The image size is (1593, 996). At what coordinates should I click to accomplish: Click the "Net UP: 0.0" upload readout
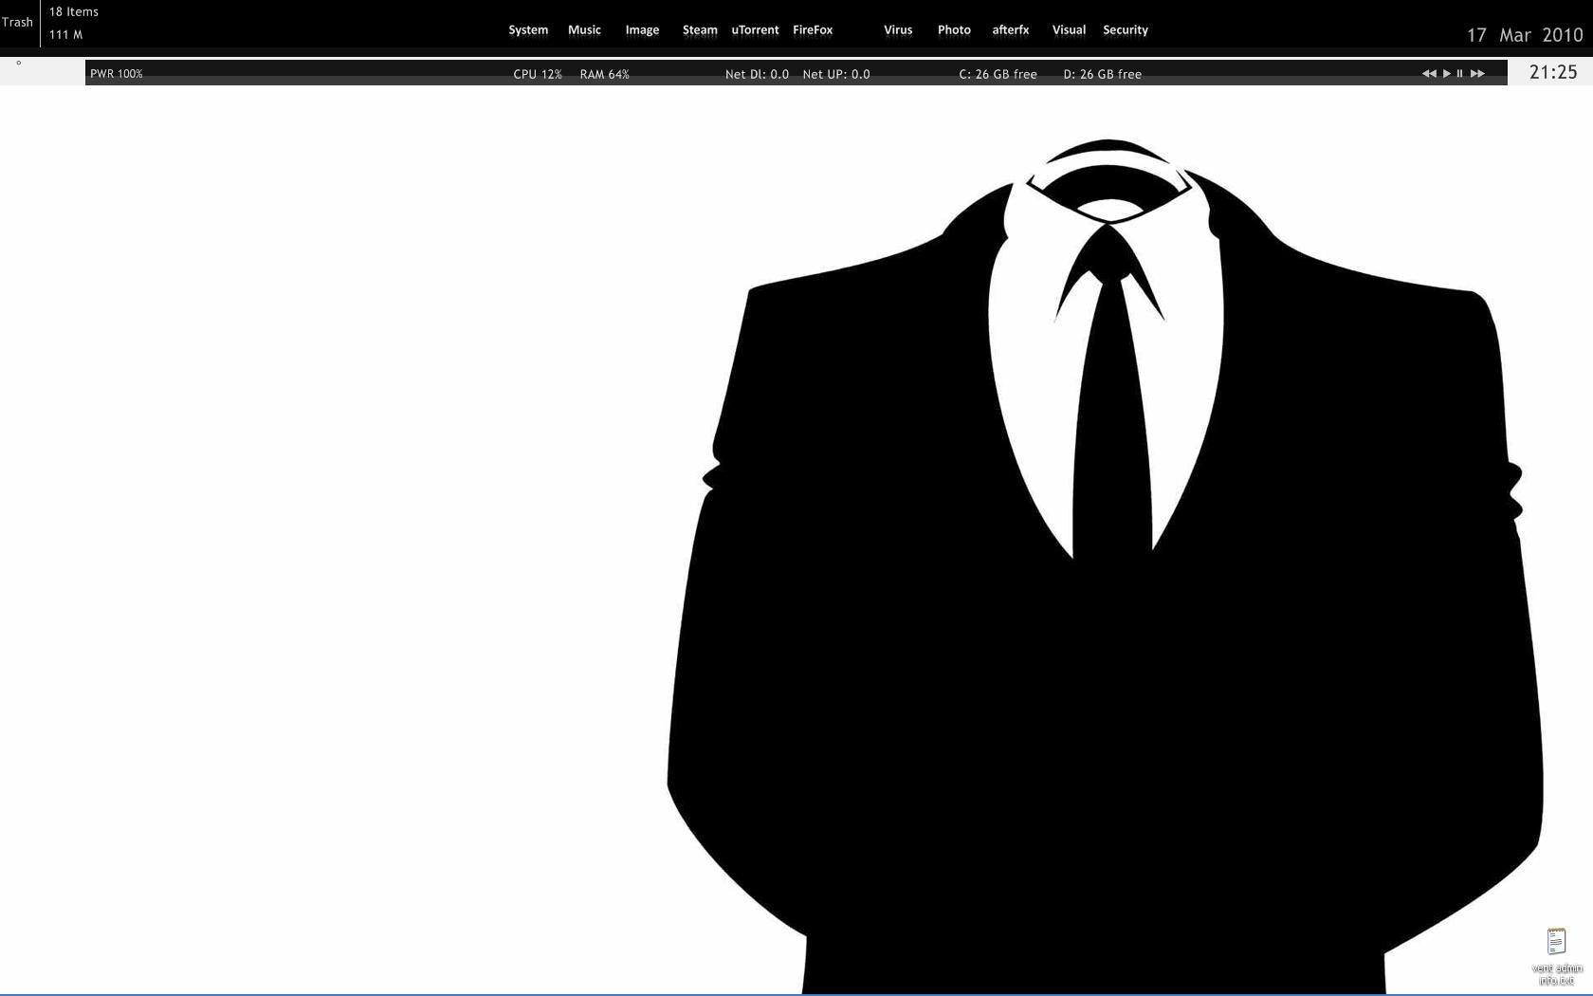836,74
